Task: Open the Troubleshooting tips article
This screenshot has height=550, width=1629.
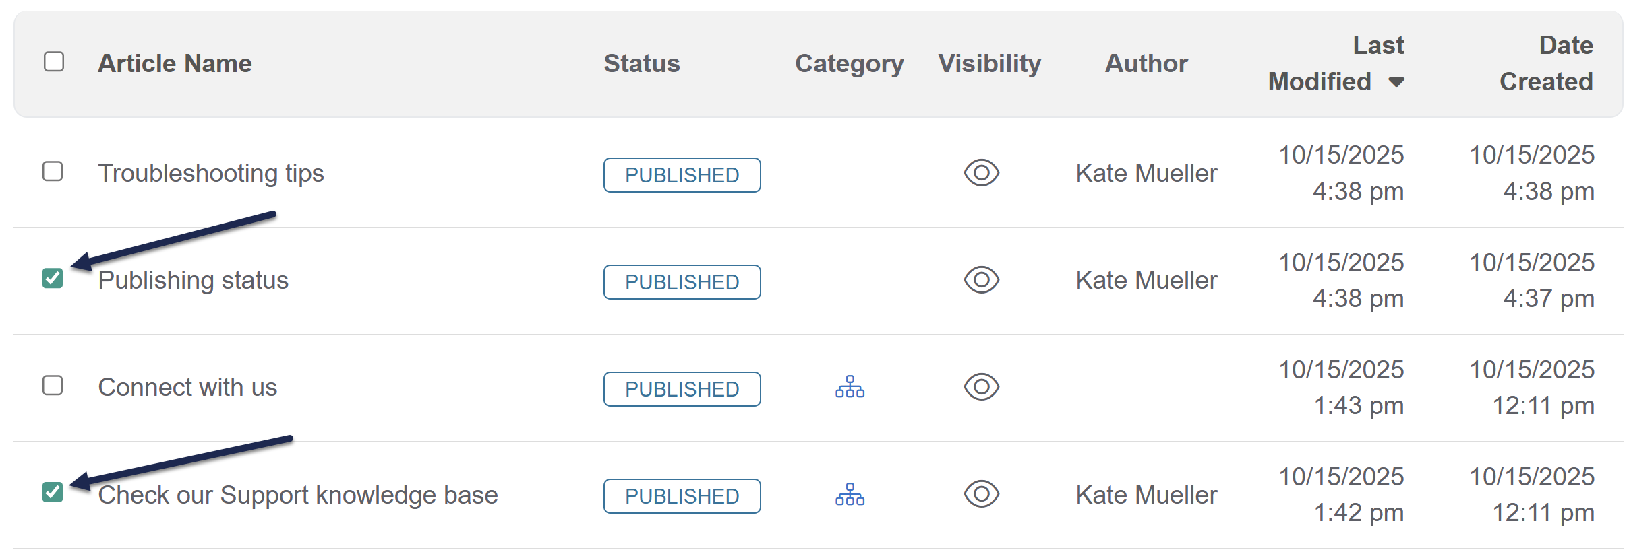Action: click(x=211, y=173)
